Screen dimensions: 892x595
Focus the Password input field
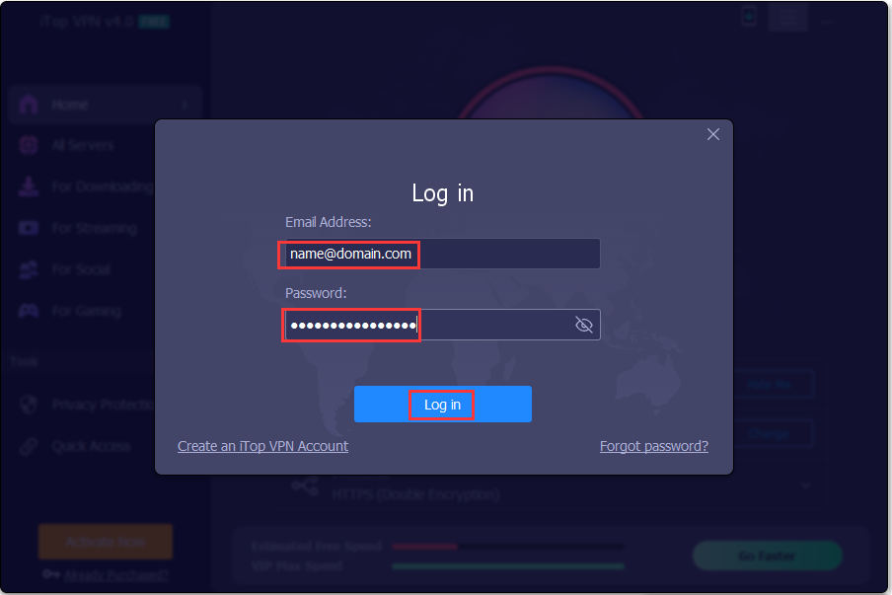tap(442, 325)
